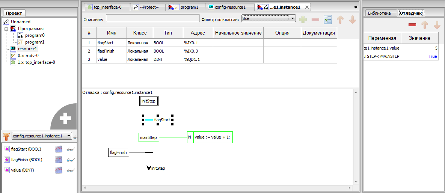Viewport: 445px width, 193px height.
Task: Collapse the Программы tree node
Action: [6, 29]
